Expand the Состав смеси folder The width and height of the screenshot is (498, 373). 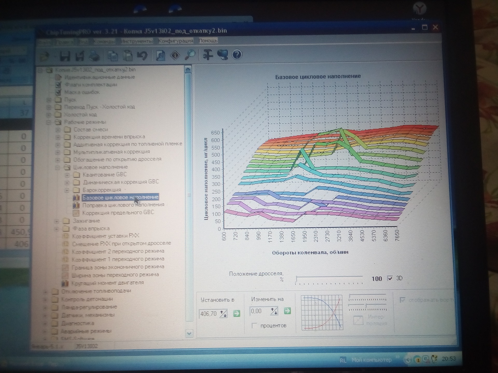tap(58, 130)
